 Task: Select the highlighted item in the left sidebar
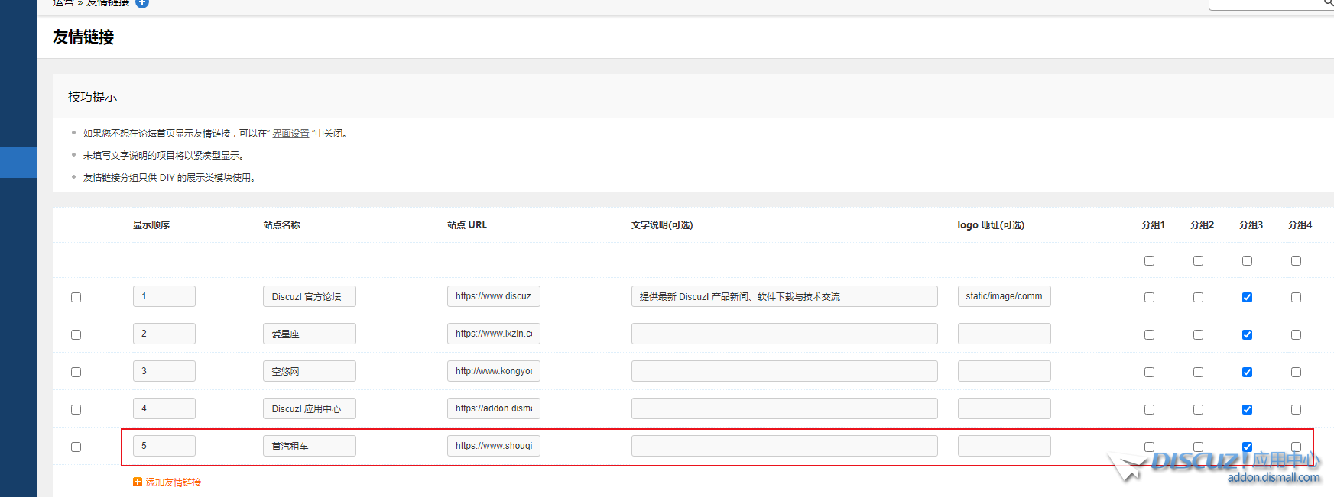pyautogui.click(x=18, y=163)
